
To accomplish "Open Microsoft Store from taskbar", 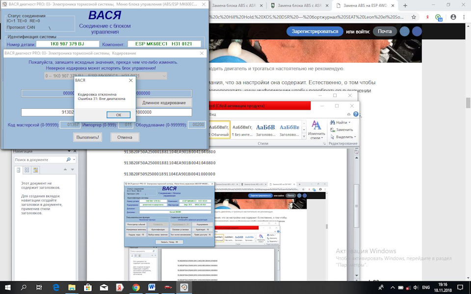I will pyautogui.click(x=88, y=288).
